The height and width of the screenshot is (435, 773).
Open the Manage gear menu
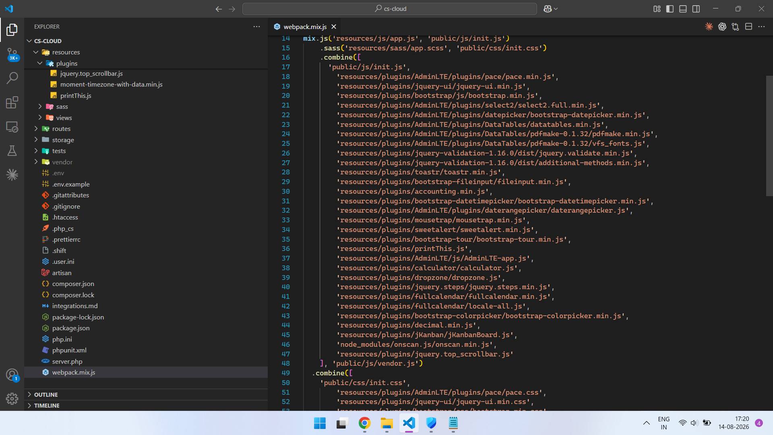pos(12,399)
